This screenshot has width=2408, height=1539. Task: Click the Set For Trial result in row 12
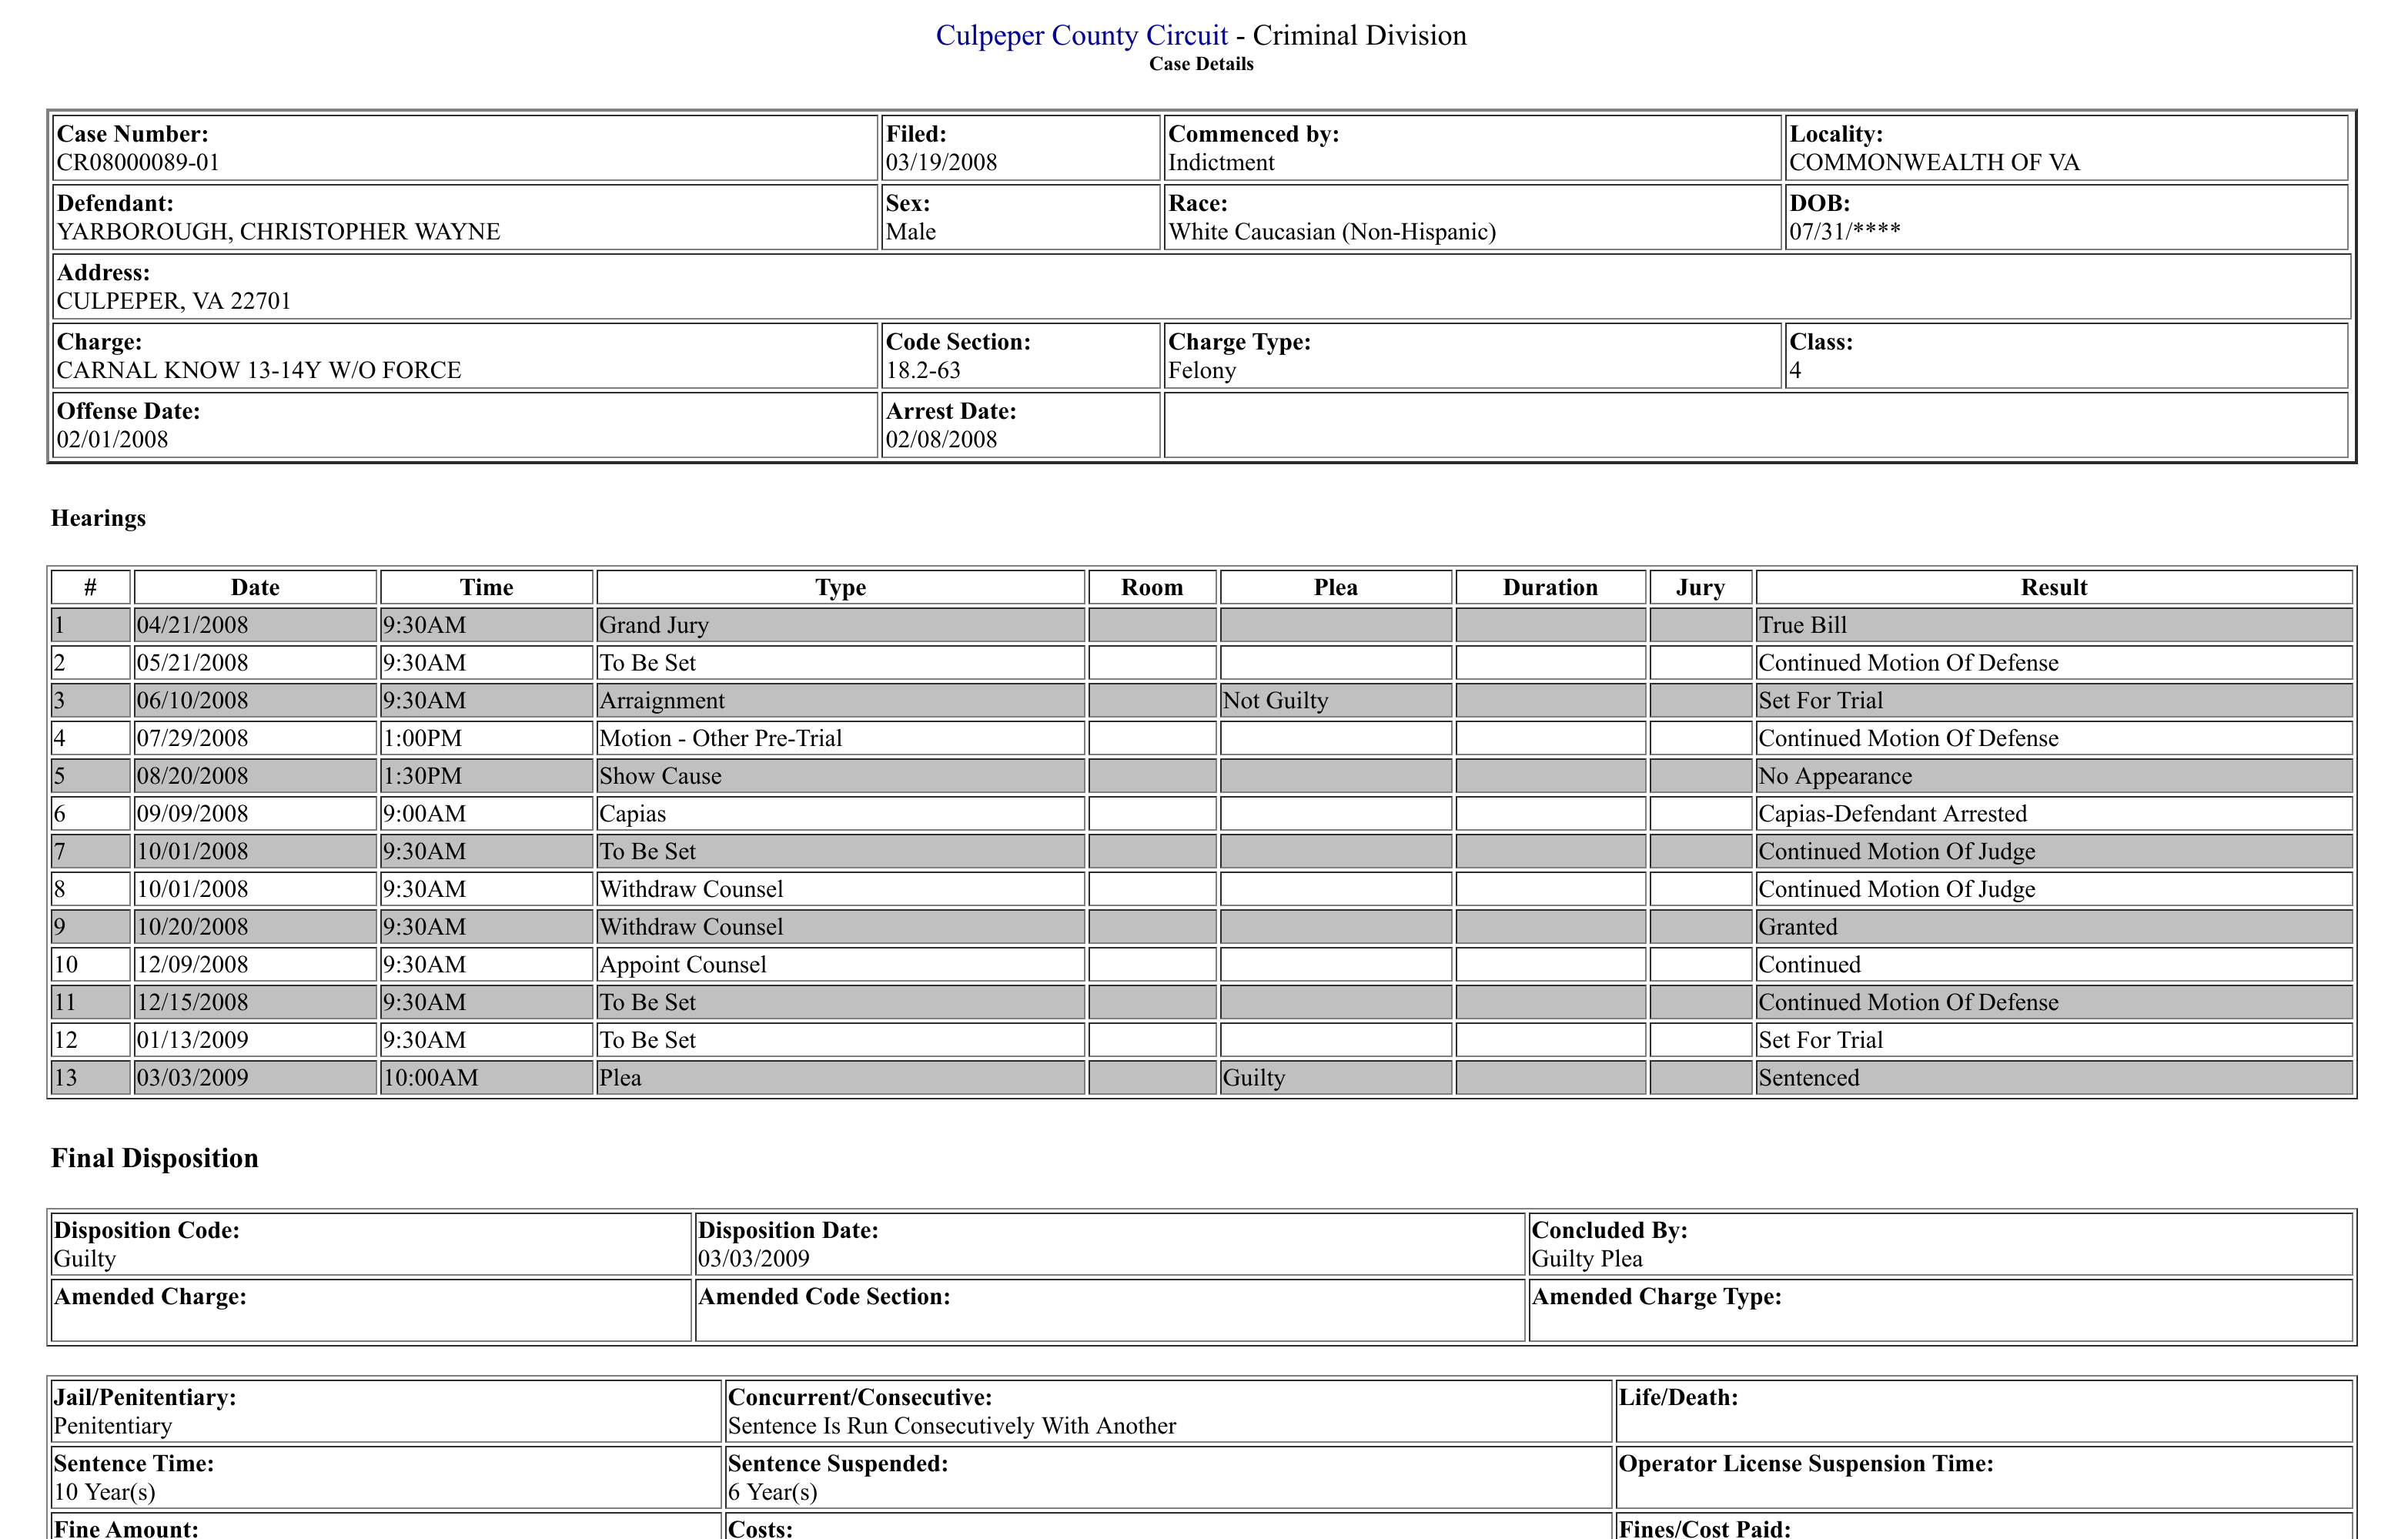(x=1821, y=1040)
